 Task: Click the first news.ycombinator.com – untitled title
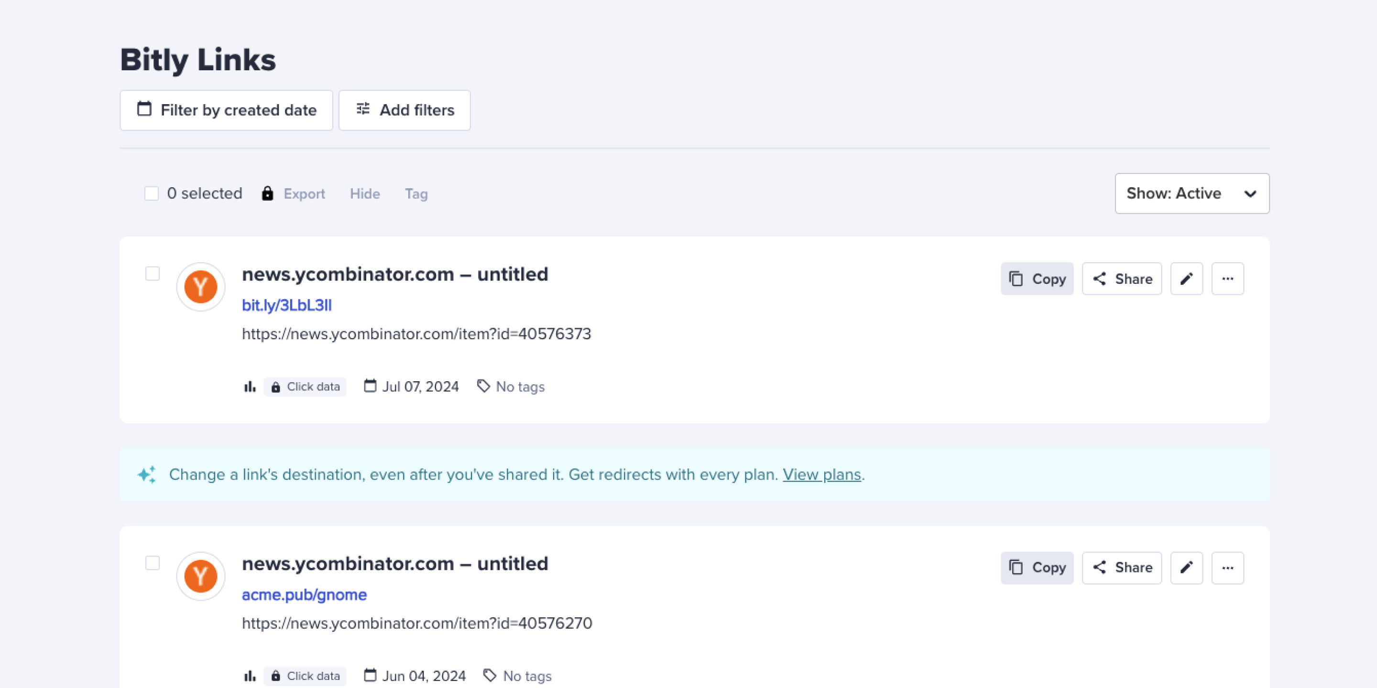pos(395,275)
